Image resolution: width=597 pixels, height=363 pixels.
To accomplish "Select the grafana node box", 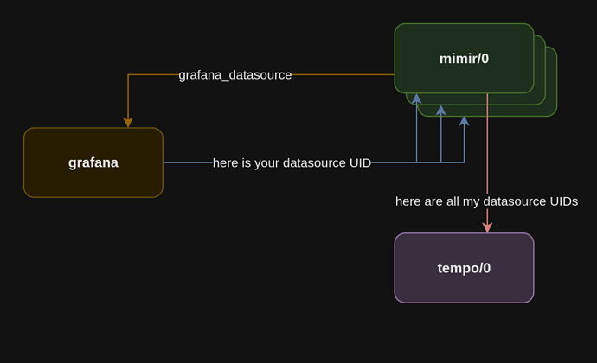I will click(x=93, y=162).
